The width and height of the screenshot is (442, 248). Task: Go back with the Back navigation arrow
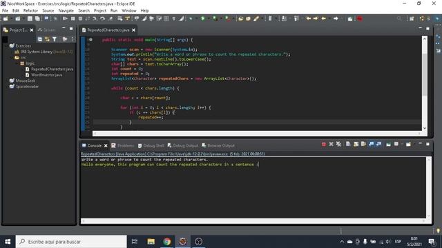point(324,19)
